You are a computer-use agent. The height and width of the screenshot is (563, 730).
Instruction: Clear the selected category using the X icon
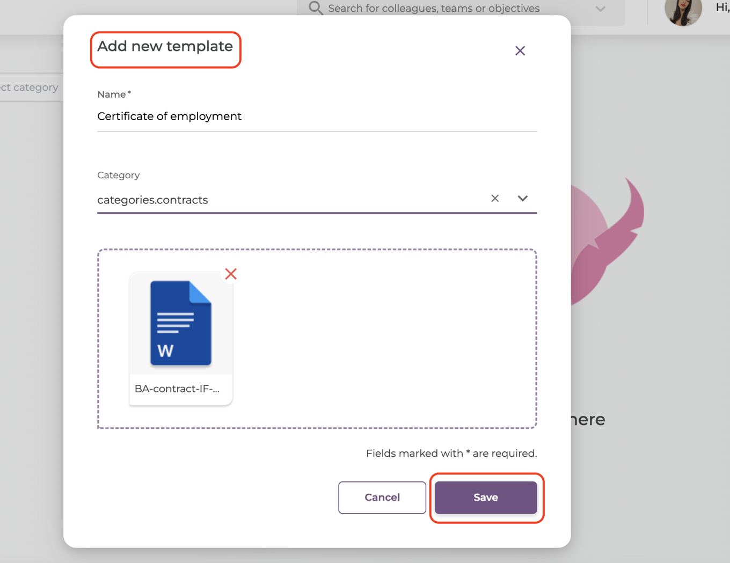point(494,198)
